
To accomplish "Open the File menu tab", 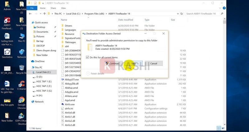I will click(x=32, y=8).
